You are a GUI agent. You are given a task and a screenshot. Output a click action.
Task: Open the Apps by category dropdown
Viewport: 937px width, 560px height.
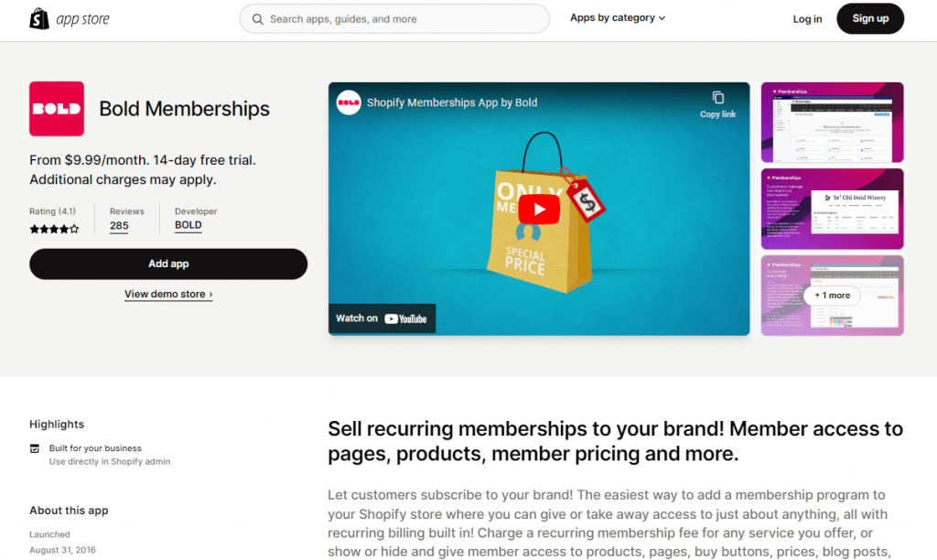tap(617, 17)
